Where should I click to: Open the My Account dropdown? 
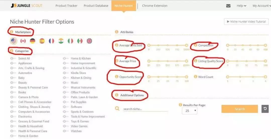262,6
